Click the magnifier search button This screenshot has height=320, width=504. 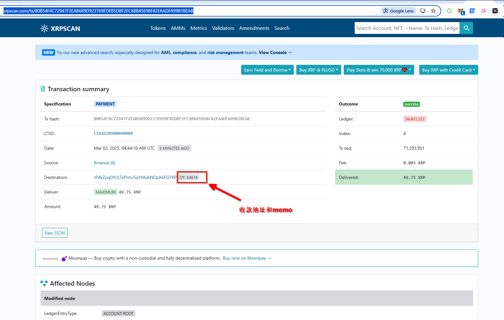[x=466, y=28]
